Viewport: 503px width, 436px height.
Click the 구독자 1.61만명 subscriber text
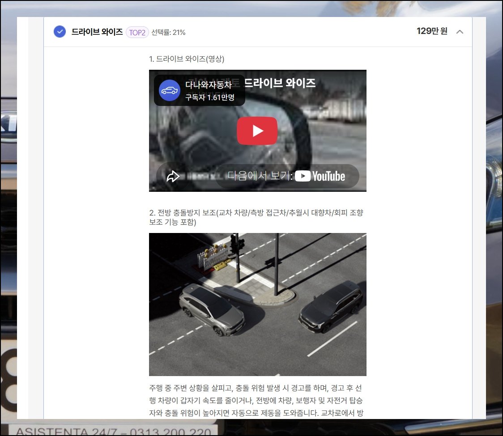pyautogui.click(x=210, y=97)
